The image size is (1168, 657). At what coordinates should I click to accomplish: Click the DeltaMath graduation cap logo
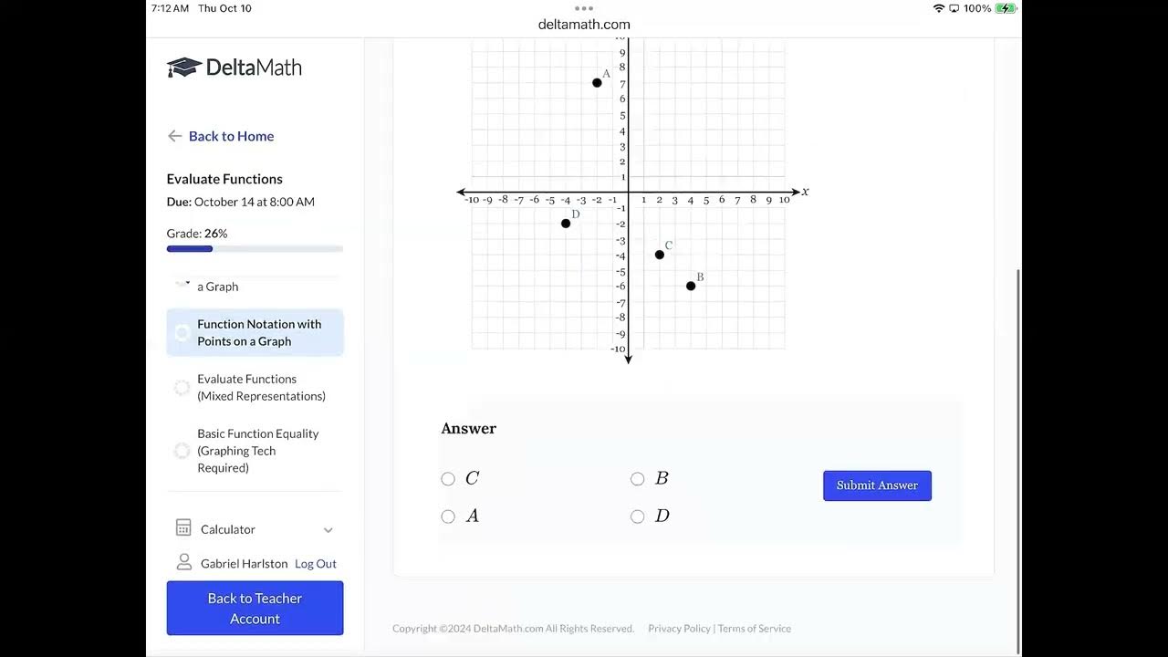pyautogui.click(x=183, y=68)
